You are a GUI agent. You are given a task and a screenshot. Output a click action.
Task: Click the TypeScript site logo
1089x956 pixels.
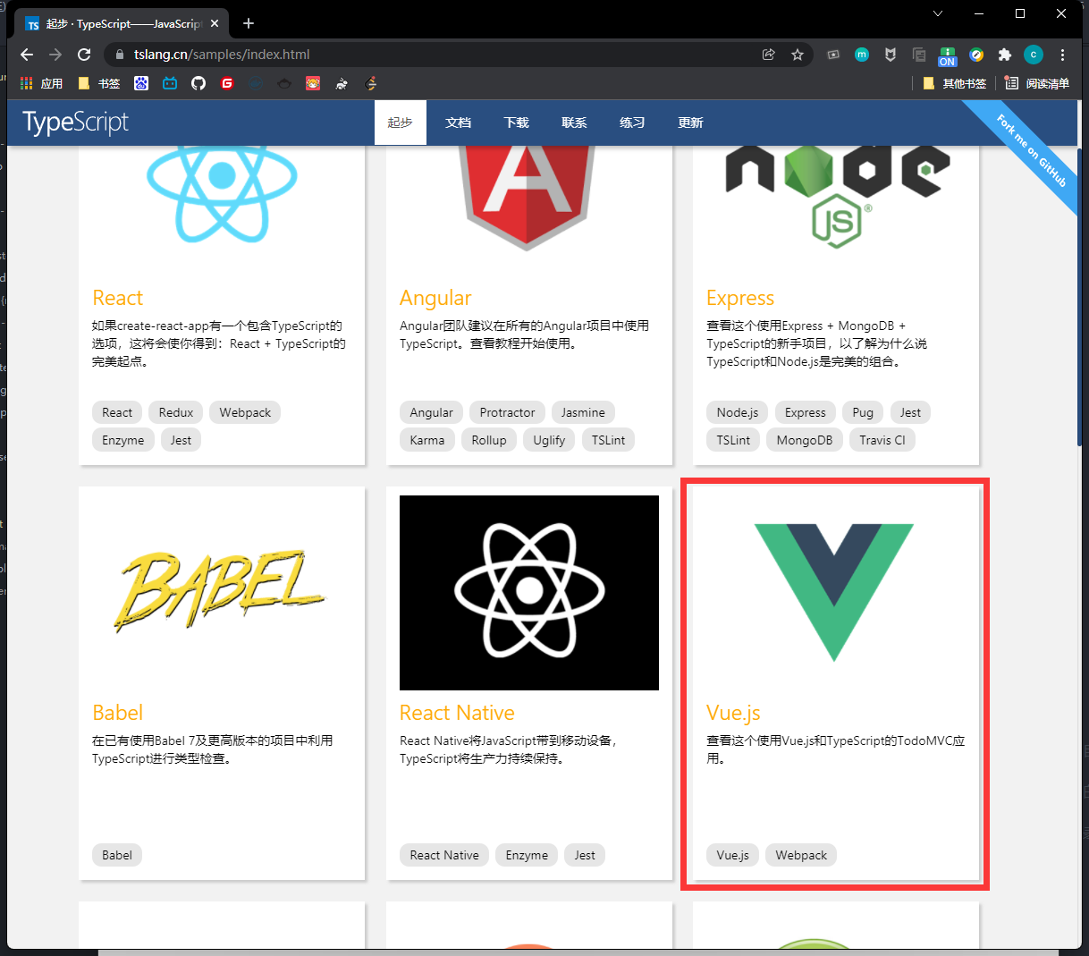[76, 123]
